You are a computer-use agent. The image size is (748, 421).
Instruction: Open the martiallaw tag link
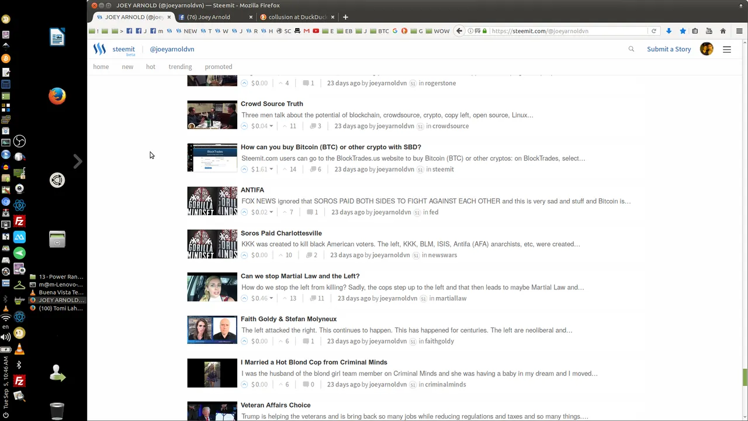tap(451, 298)
